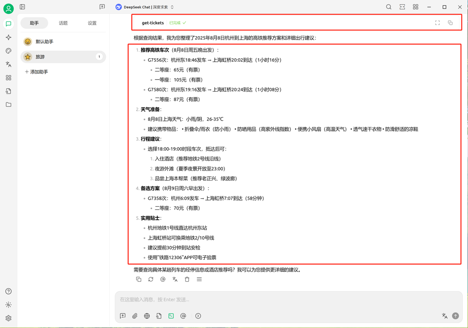Click the 8月8日上海天气 line
The width and height of the screenshot is (468, 328).
coord(185,119)
